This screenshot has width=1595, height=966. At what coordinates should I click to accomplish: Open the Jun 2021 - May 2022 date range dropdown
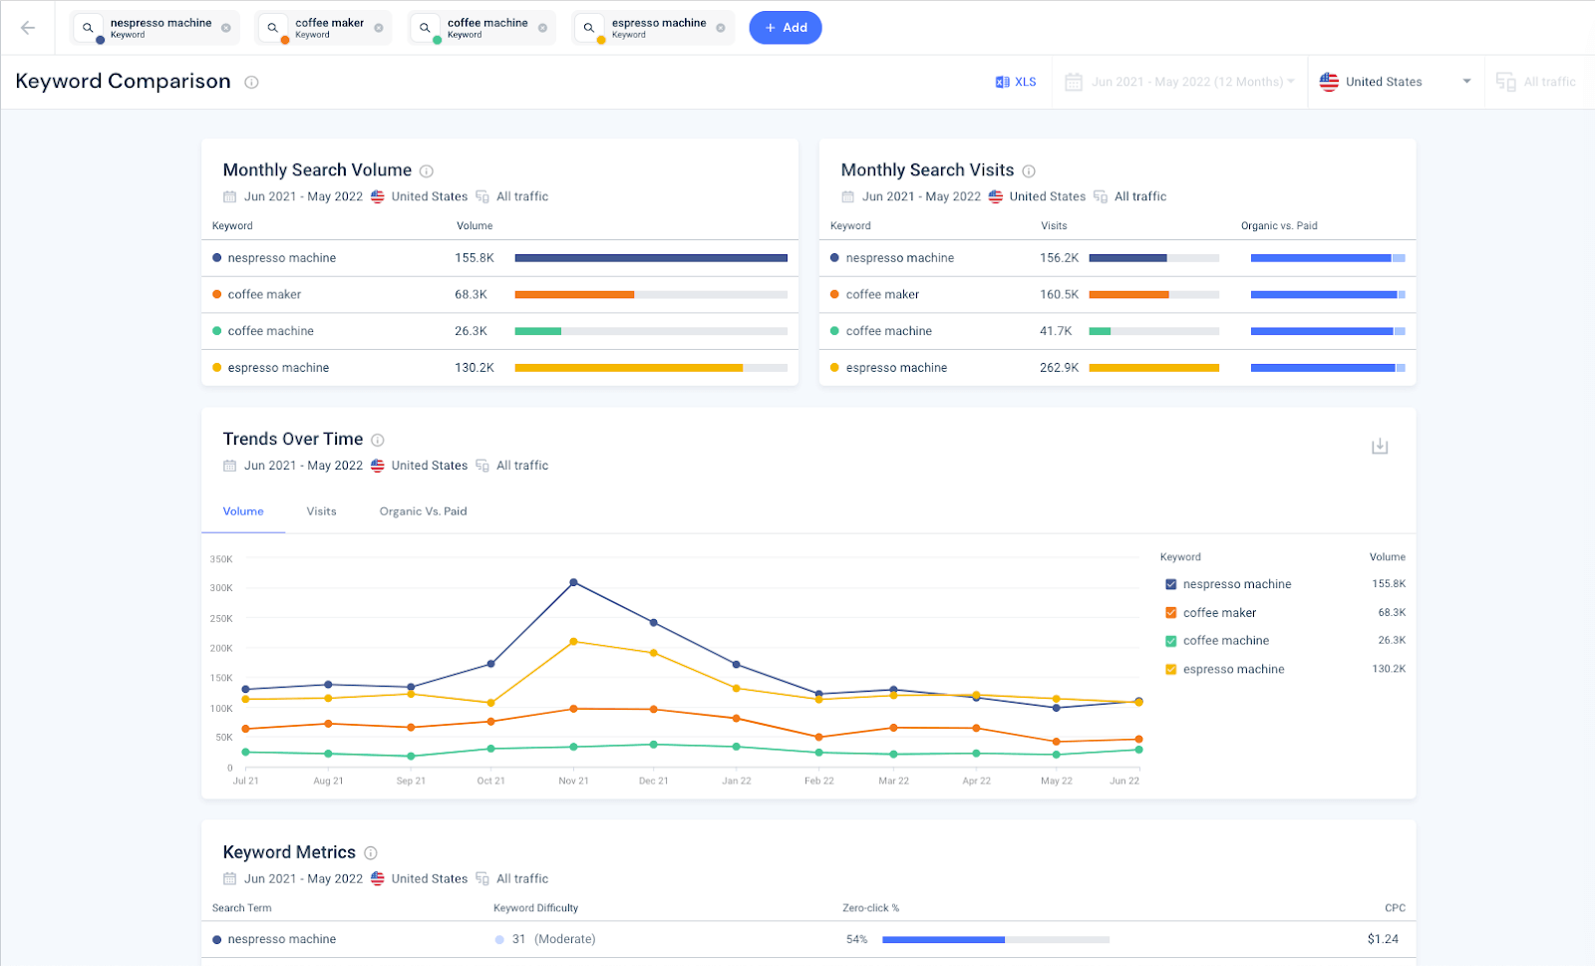tap(1179, 82)
